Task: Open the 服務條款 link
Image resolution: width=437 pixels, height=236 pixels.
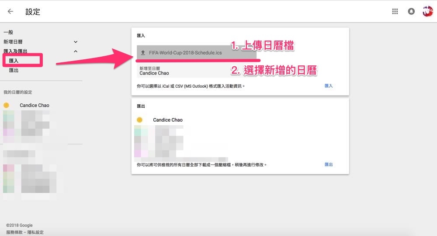Action: [x=14, y=232]
